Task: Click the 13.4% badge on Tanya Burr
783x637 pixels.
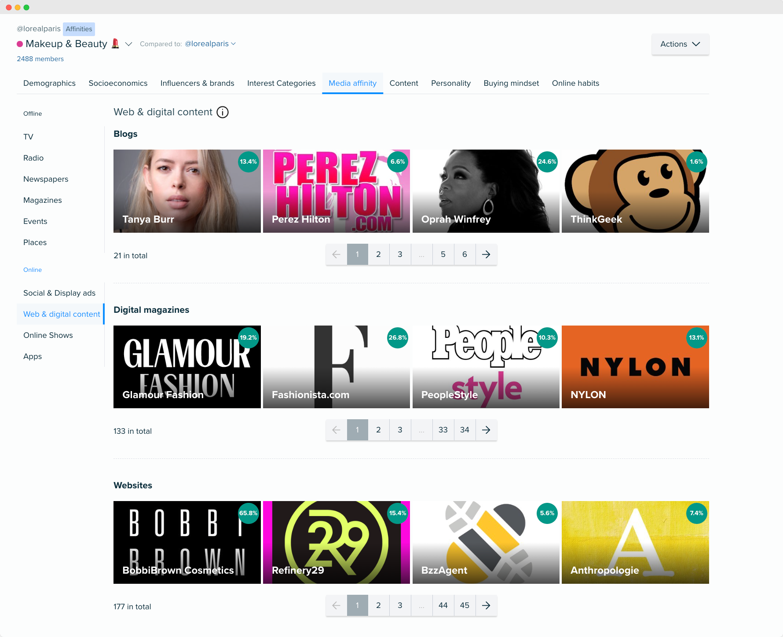Action: 249,161
